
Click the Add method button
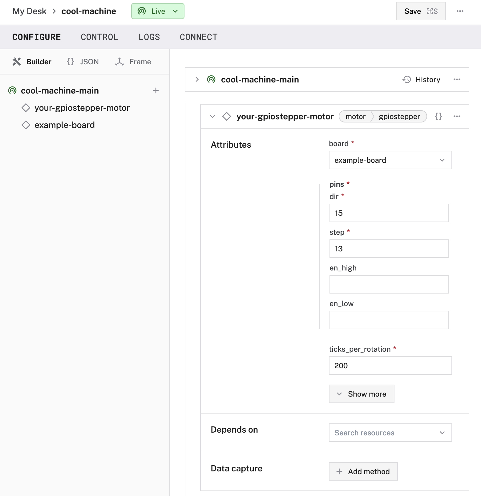(x=363, y=471)
